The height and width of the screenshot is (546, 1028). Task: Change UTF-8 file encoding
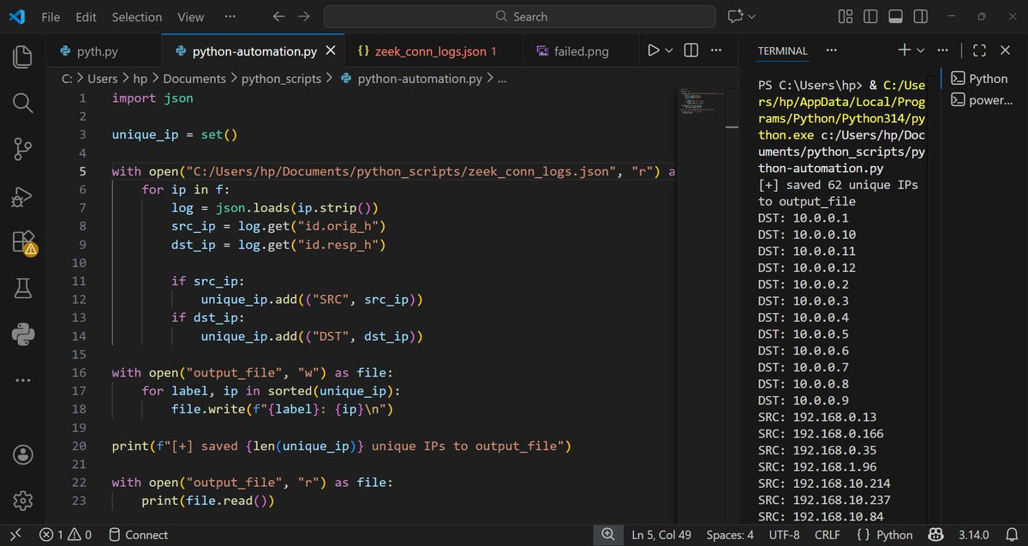pyautogui.click(x=784, y=535)
